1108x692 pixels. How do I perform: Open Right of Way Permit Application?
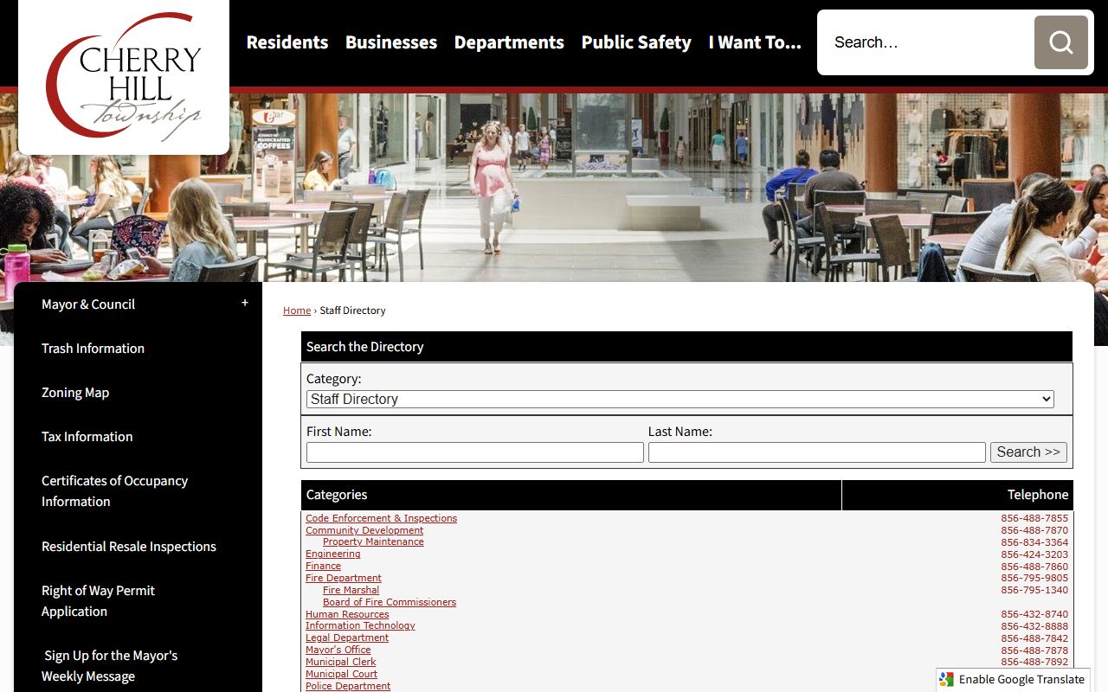[x=98, y=601]
